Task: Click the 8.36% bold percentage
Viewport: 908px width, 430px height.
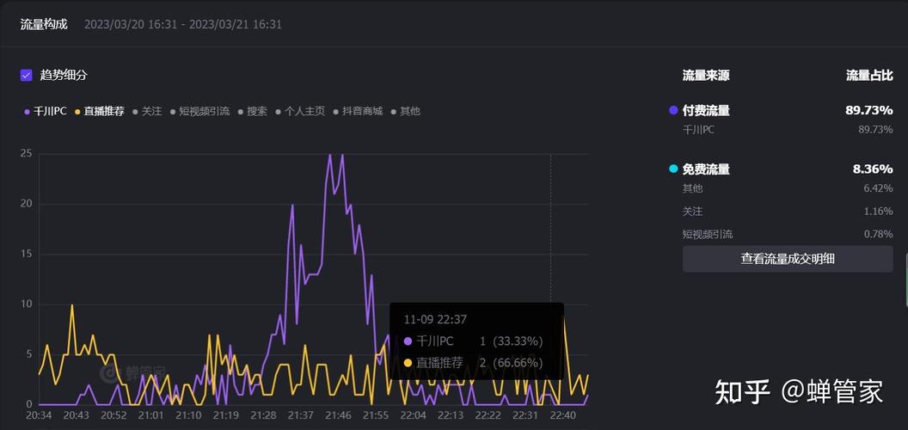Action: (873, 169)
